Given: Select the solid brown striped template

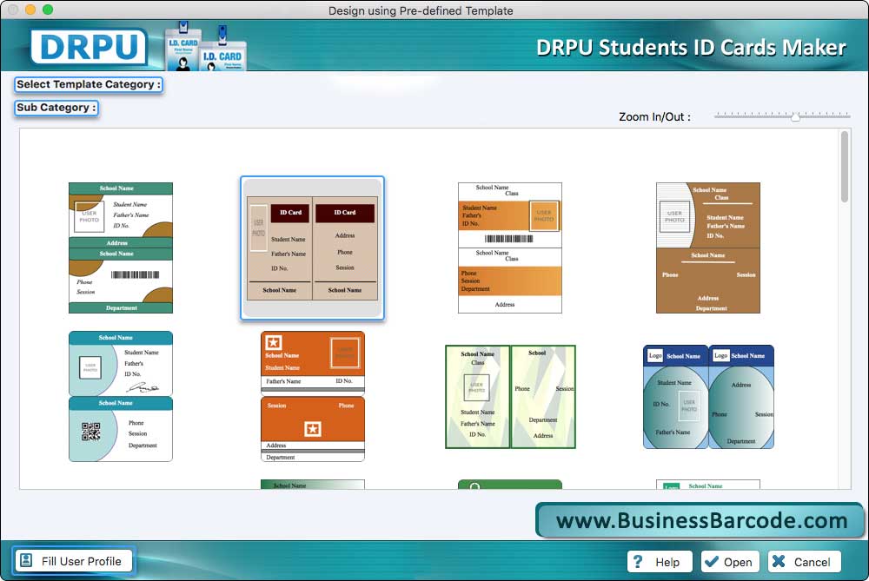Looking at the screenshot, I should [x=707, y=248].
